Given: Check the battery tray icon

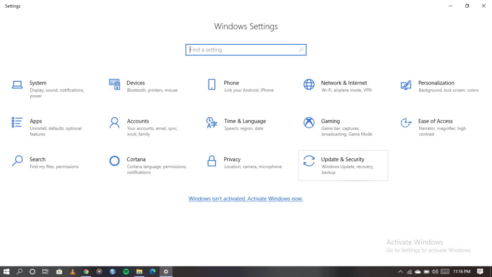Looking at the screenshot, I should [x=427, y=272].
